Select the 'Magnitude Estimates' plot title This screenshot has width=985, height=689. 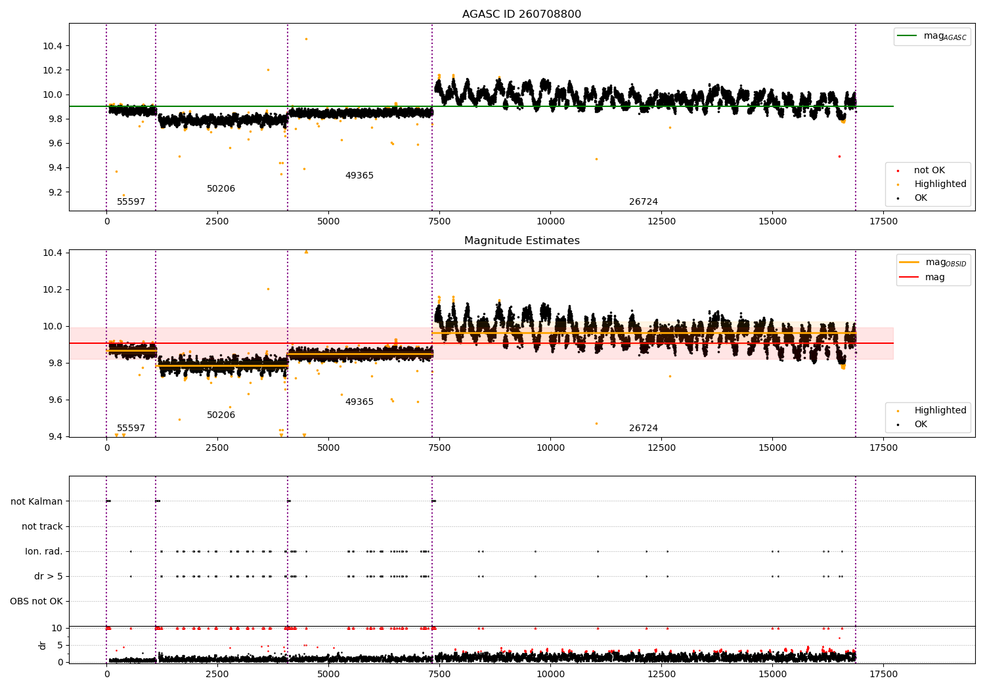521,241
